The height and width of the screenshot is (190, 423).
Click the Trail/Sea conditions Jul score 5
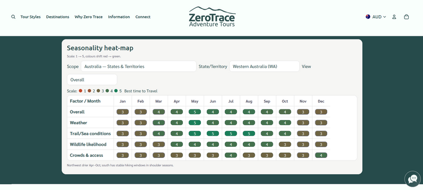point(231,133)
